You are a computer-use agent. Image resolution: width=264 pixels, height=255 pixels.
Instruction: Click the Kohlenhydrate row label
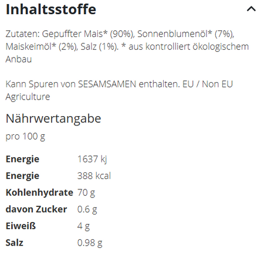click(x=39, y=193)
